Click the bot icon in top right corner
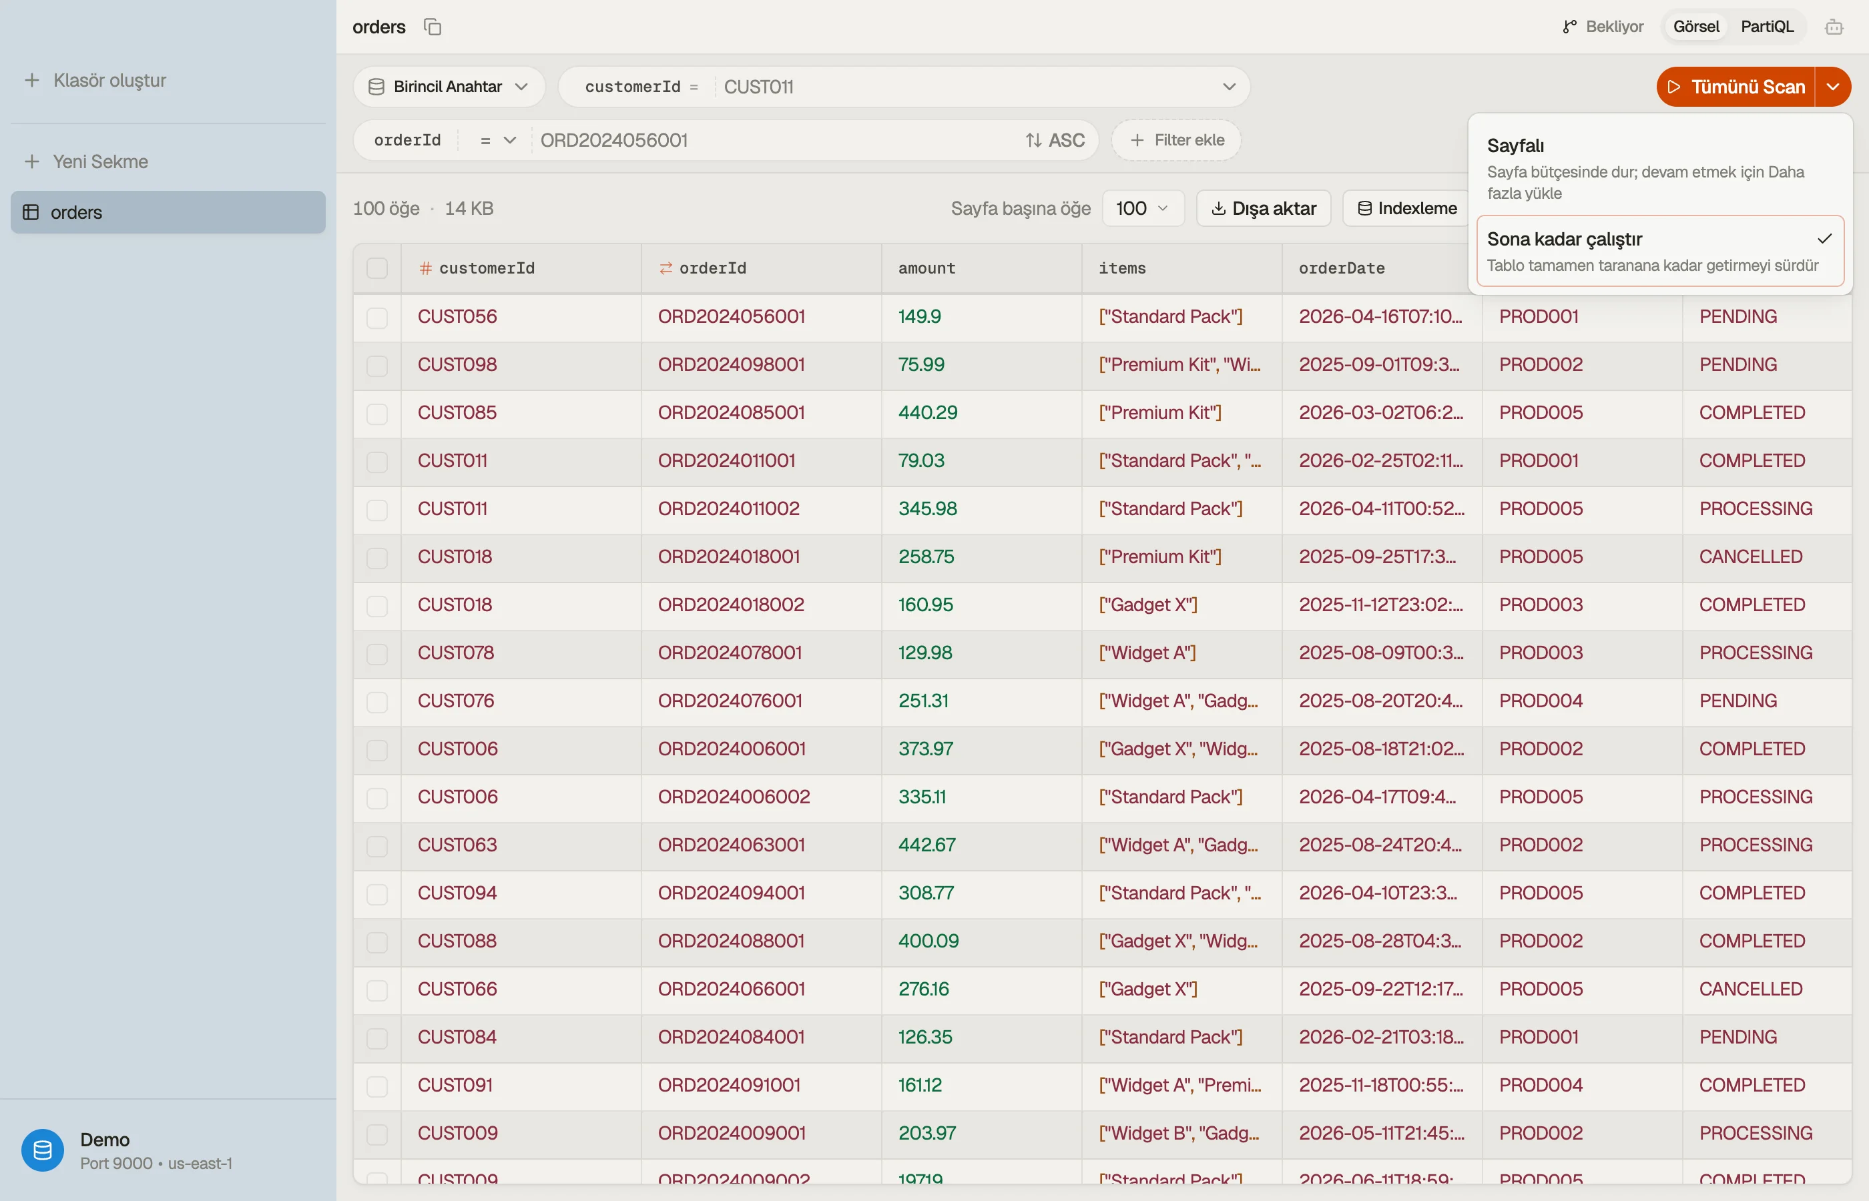This screenshot has height=1201, width=1869. [x=1834, y=27]
